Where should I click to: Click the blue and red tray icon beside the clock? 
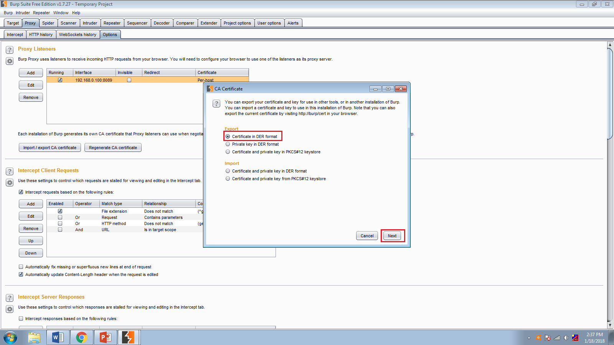tap(575, 338)
